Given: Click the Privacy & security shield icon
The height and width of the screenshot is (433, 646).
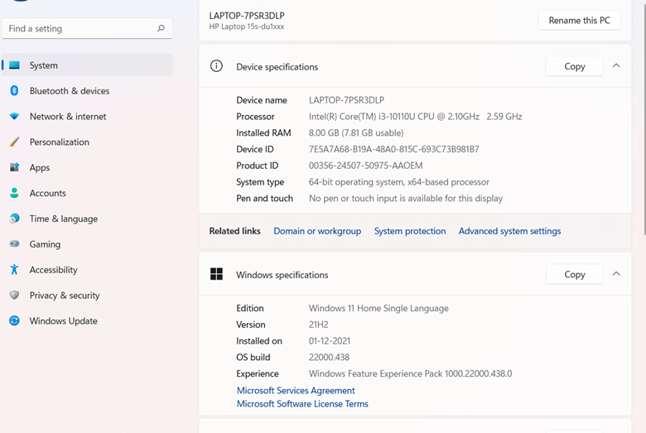Looking at the screenshot, I should coord(15,296).
